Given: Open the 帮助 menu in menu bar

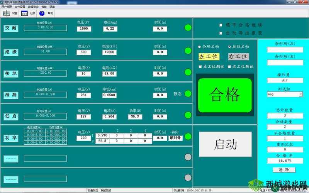Looking at the screenshot, I should pos(44,7).
